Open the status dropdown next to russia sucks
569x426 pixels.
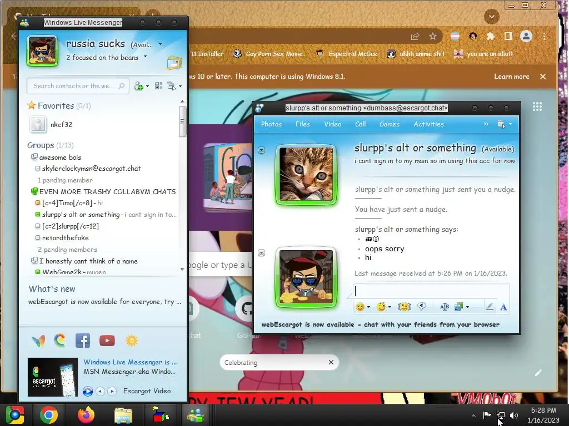point(160,44)
